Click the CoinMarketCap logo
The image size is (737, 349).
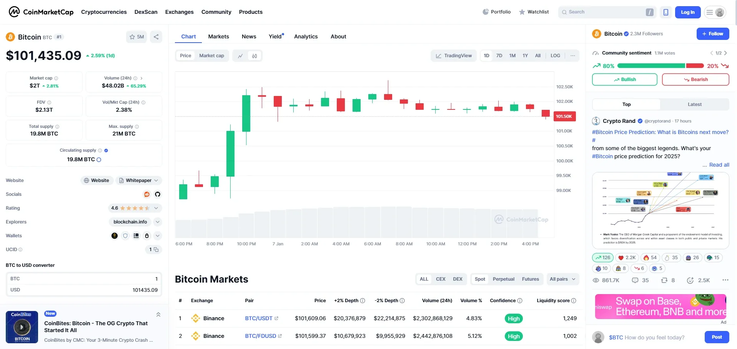(x=41, y=12)
